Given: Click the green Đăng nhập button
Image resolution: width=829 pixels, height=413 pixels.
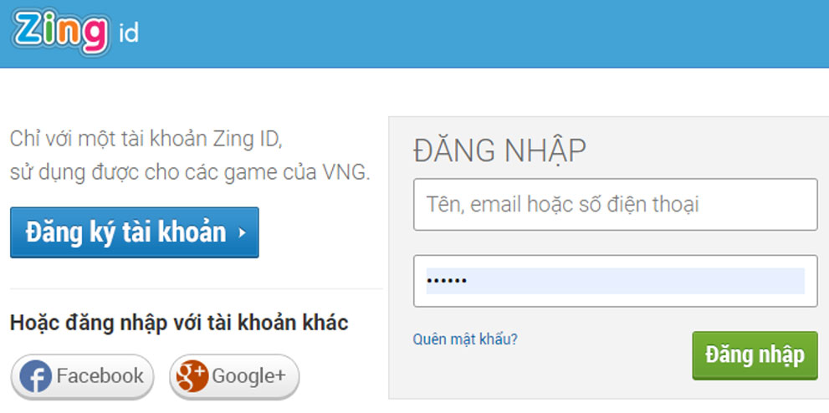Looking at the screenshot, I should [755, 355].
